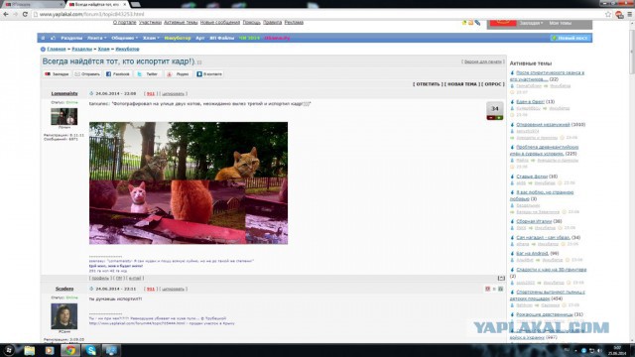Click the ОПРОС link

click(x=493, y=84)
